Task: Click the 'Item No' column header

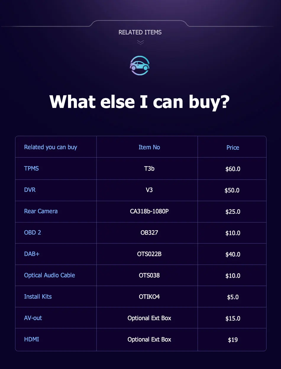Action: click(x=149, y=147)
